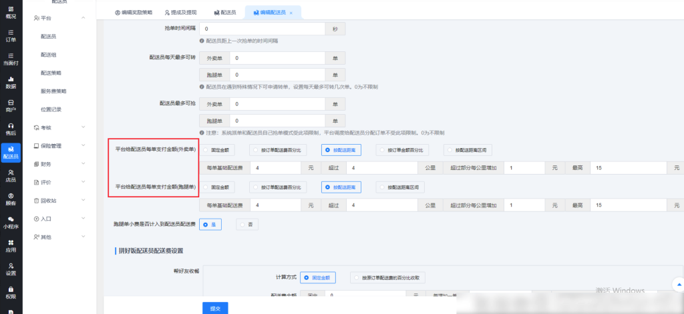Open 小程序 from the sidebar

[x=11, y=222]
